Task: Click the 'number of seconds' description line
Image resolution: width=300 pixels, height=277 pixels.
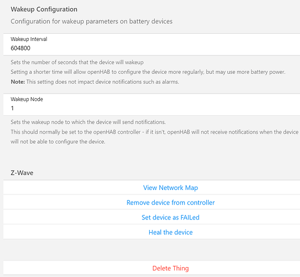Action: point(77,62)
